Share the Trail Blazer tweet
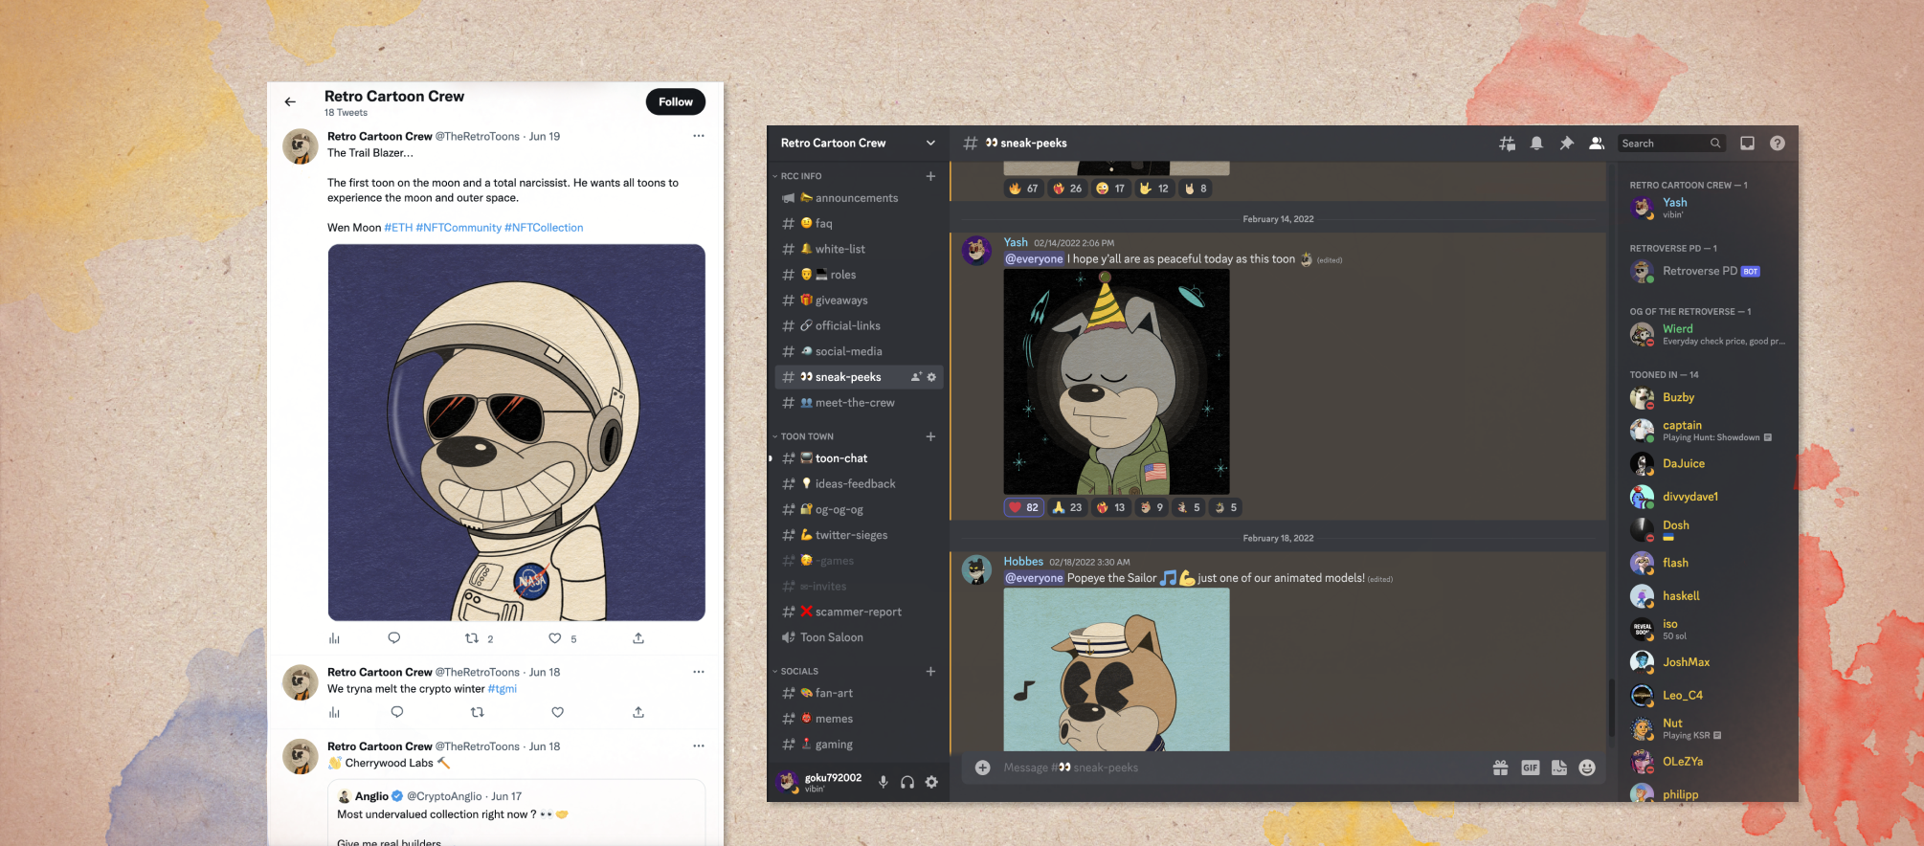The image size is (1924, 846). pyautogui.click(x=638, y=638)
